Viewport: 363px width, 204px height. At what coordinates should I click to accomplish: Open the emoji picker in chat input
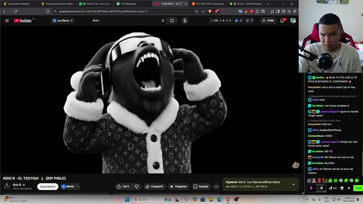point(321,188)
